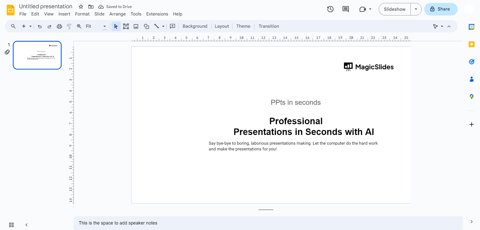Click the print icon

59,26
